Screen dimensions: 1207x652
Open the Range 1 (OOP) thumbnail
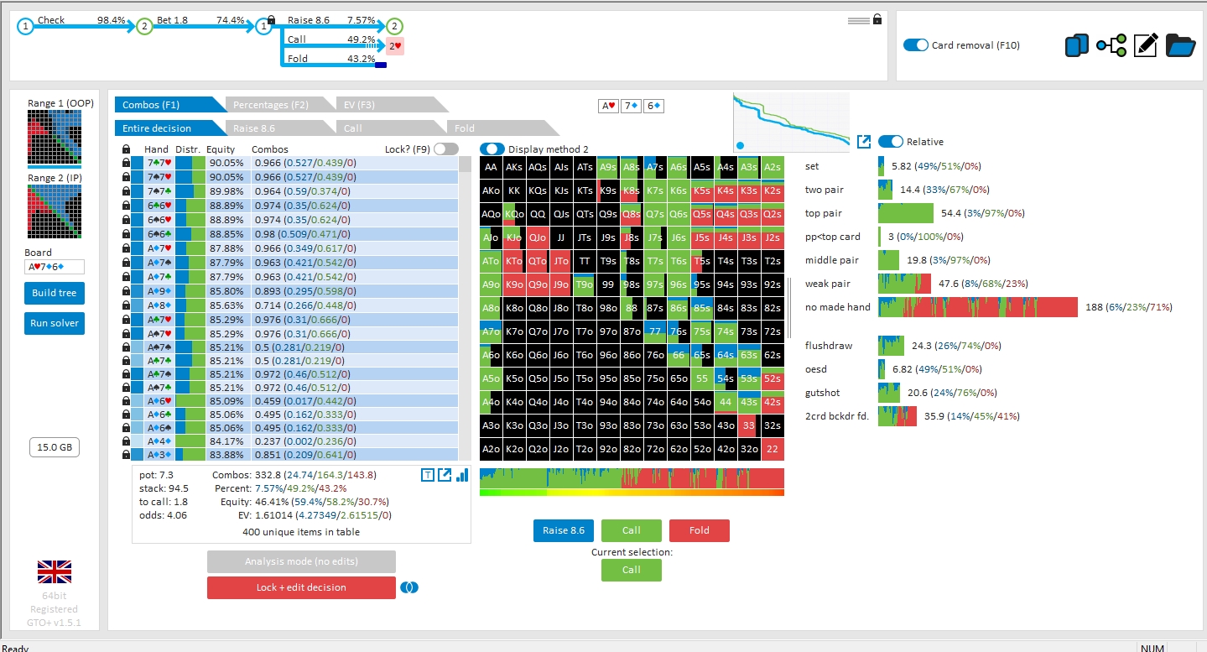55,138
